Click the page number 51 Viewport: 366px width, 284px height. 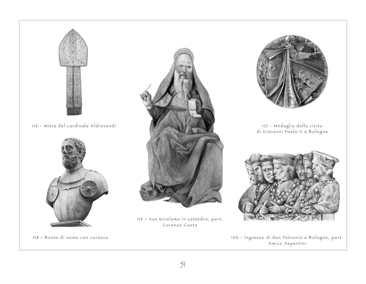pyautogui.click(x=183, y=265)
